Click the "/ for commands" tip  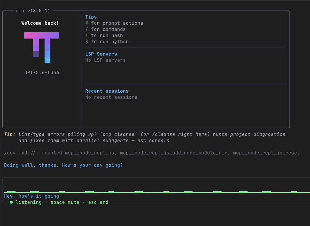(105, 29)
